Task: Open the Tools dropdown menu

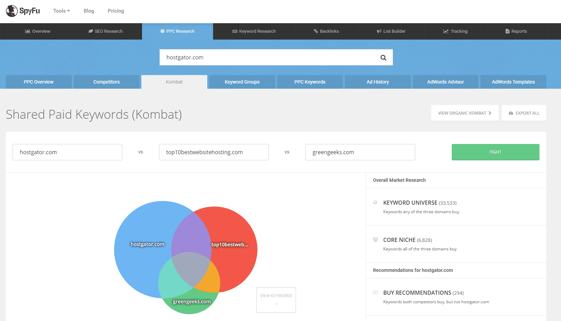Action: click(61, 11)
